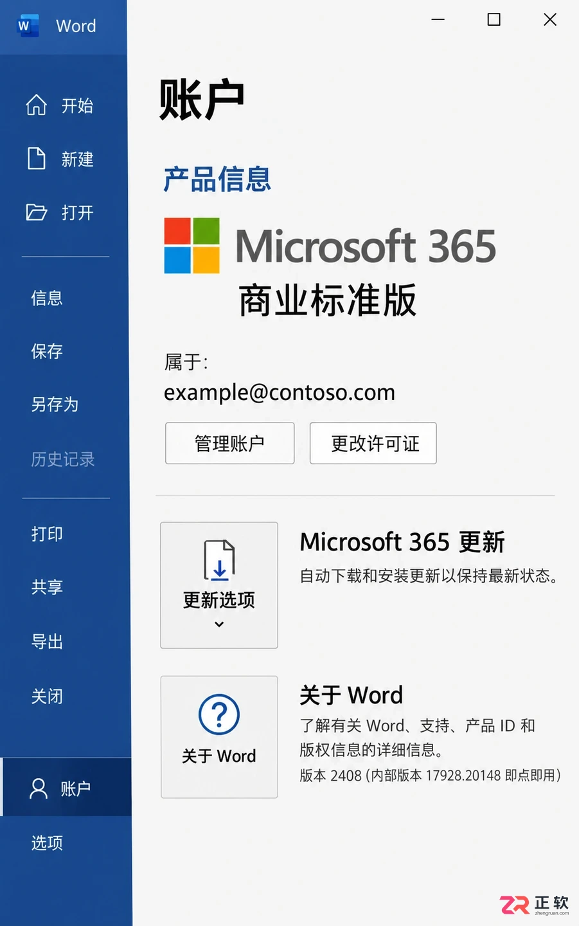Click the 自动下载和安装更新 description text
The height and width of the screenshot is (926, 579).
coord(429,576)
